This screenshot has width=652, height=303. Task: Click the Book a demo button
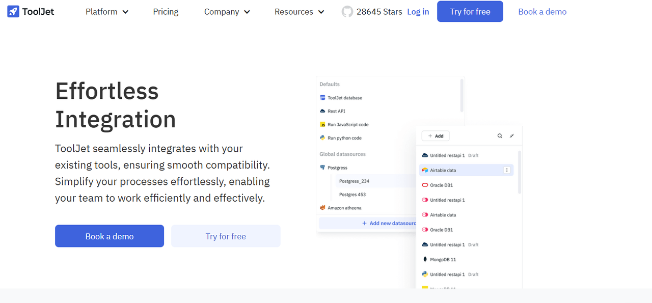109,236
